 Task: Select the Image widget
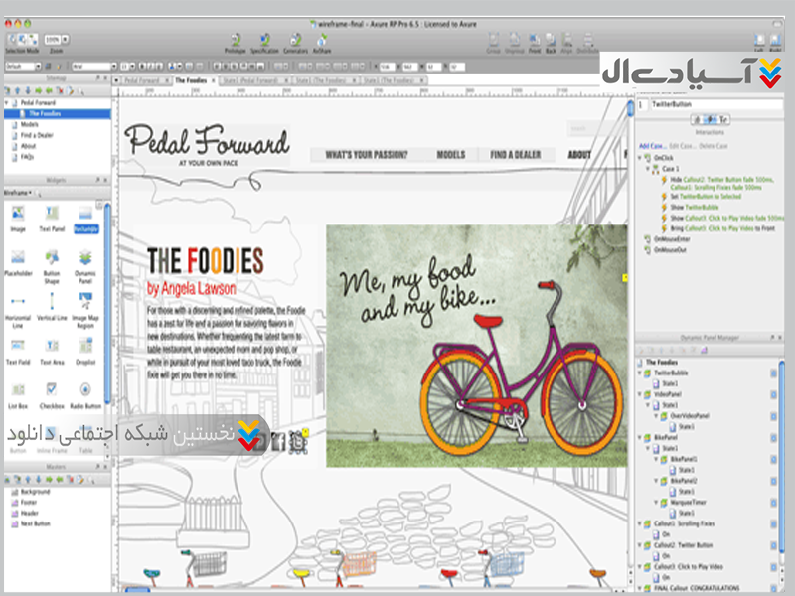click(18, 215)
